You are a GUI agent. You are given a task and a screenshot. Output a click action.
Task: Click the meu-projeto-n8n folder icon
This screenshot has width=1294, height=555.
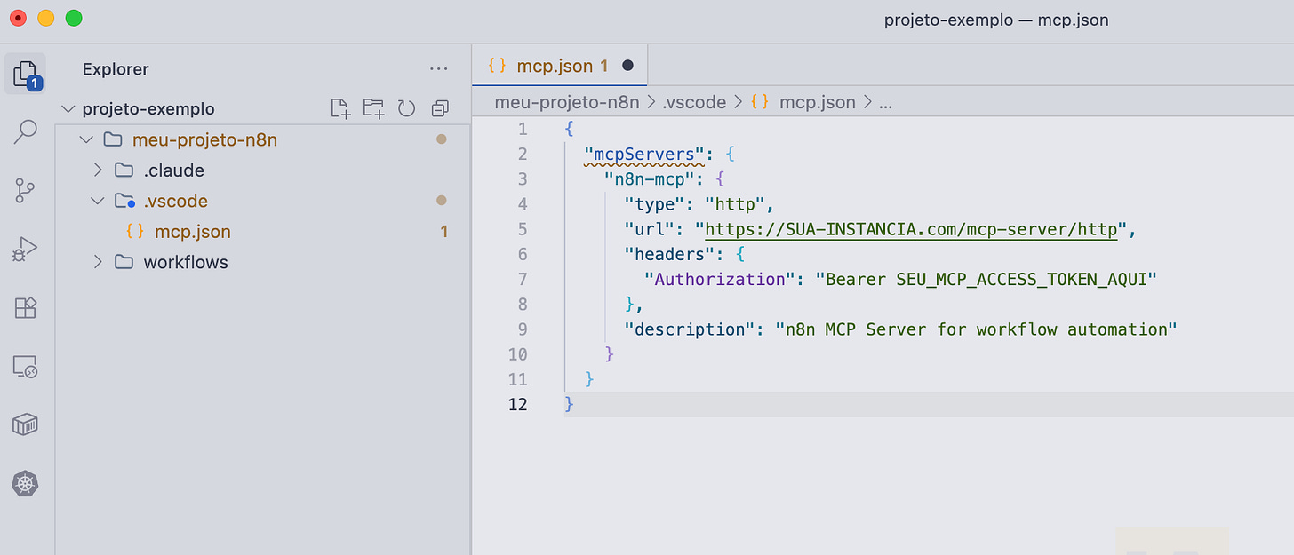(112, 139)
